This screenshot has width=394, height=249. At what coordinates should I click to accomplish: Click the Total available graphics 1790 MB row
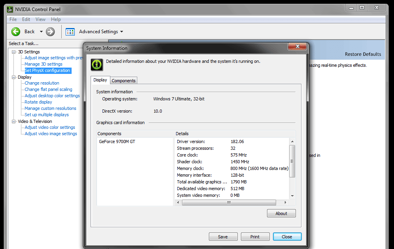coord(233,182)
